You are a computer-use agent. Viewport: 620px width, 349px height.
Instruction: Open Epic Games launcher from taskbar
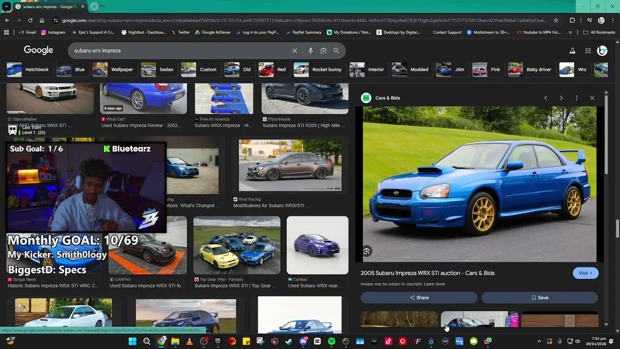click(x=218, y=341)
